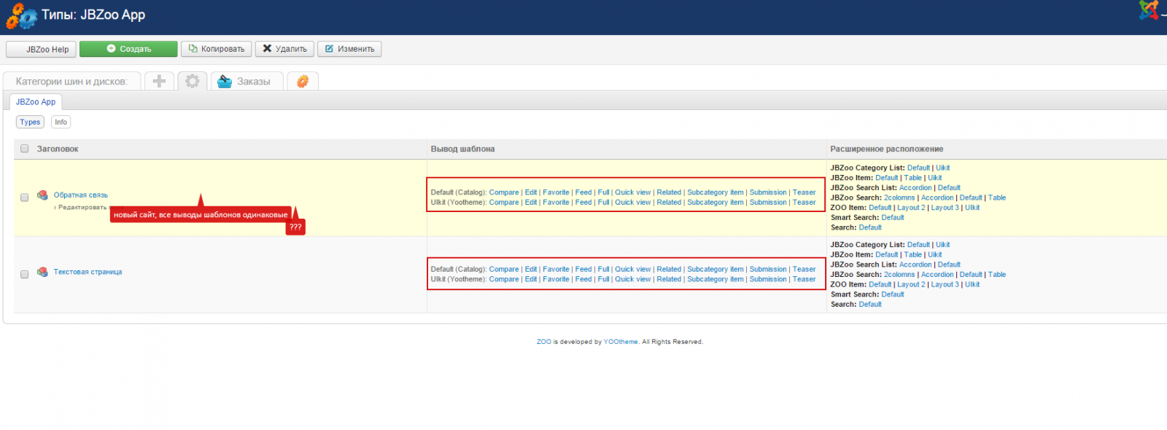Open ZOO Item Layout 2, first row

click(911, 208)
